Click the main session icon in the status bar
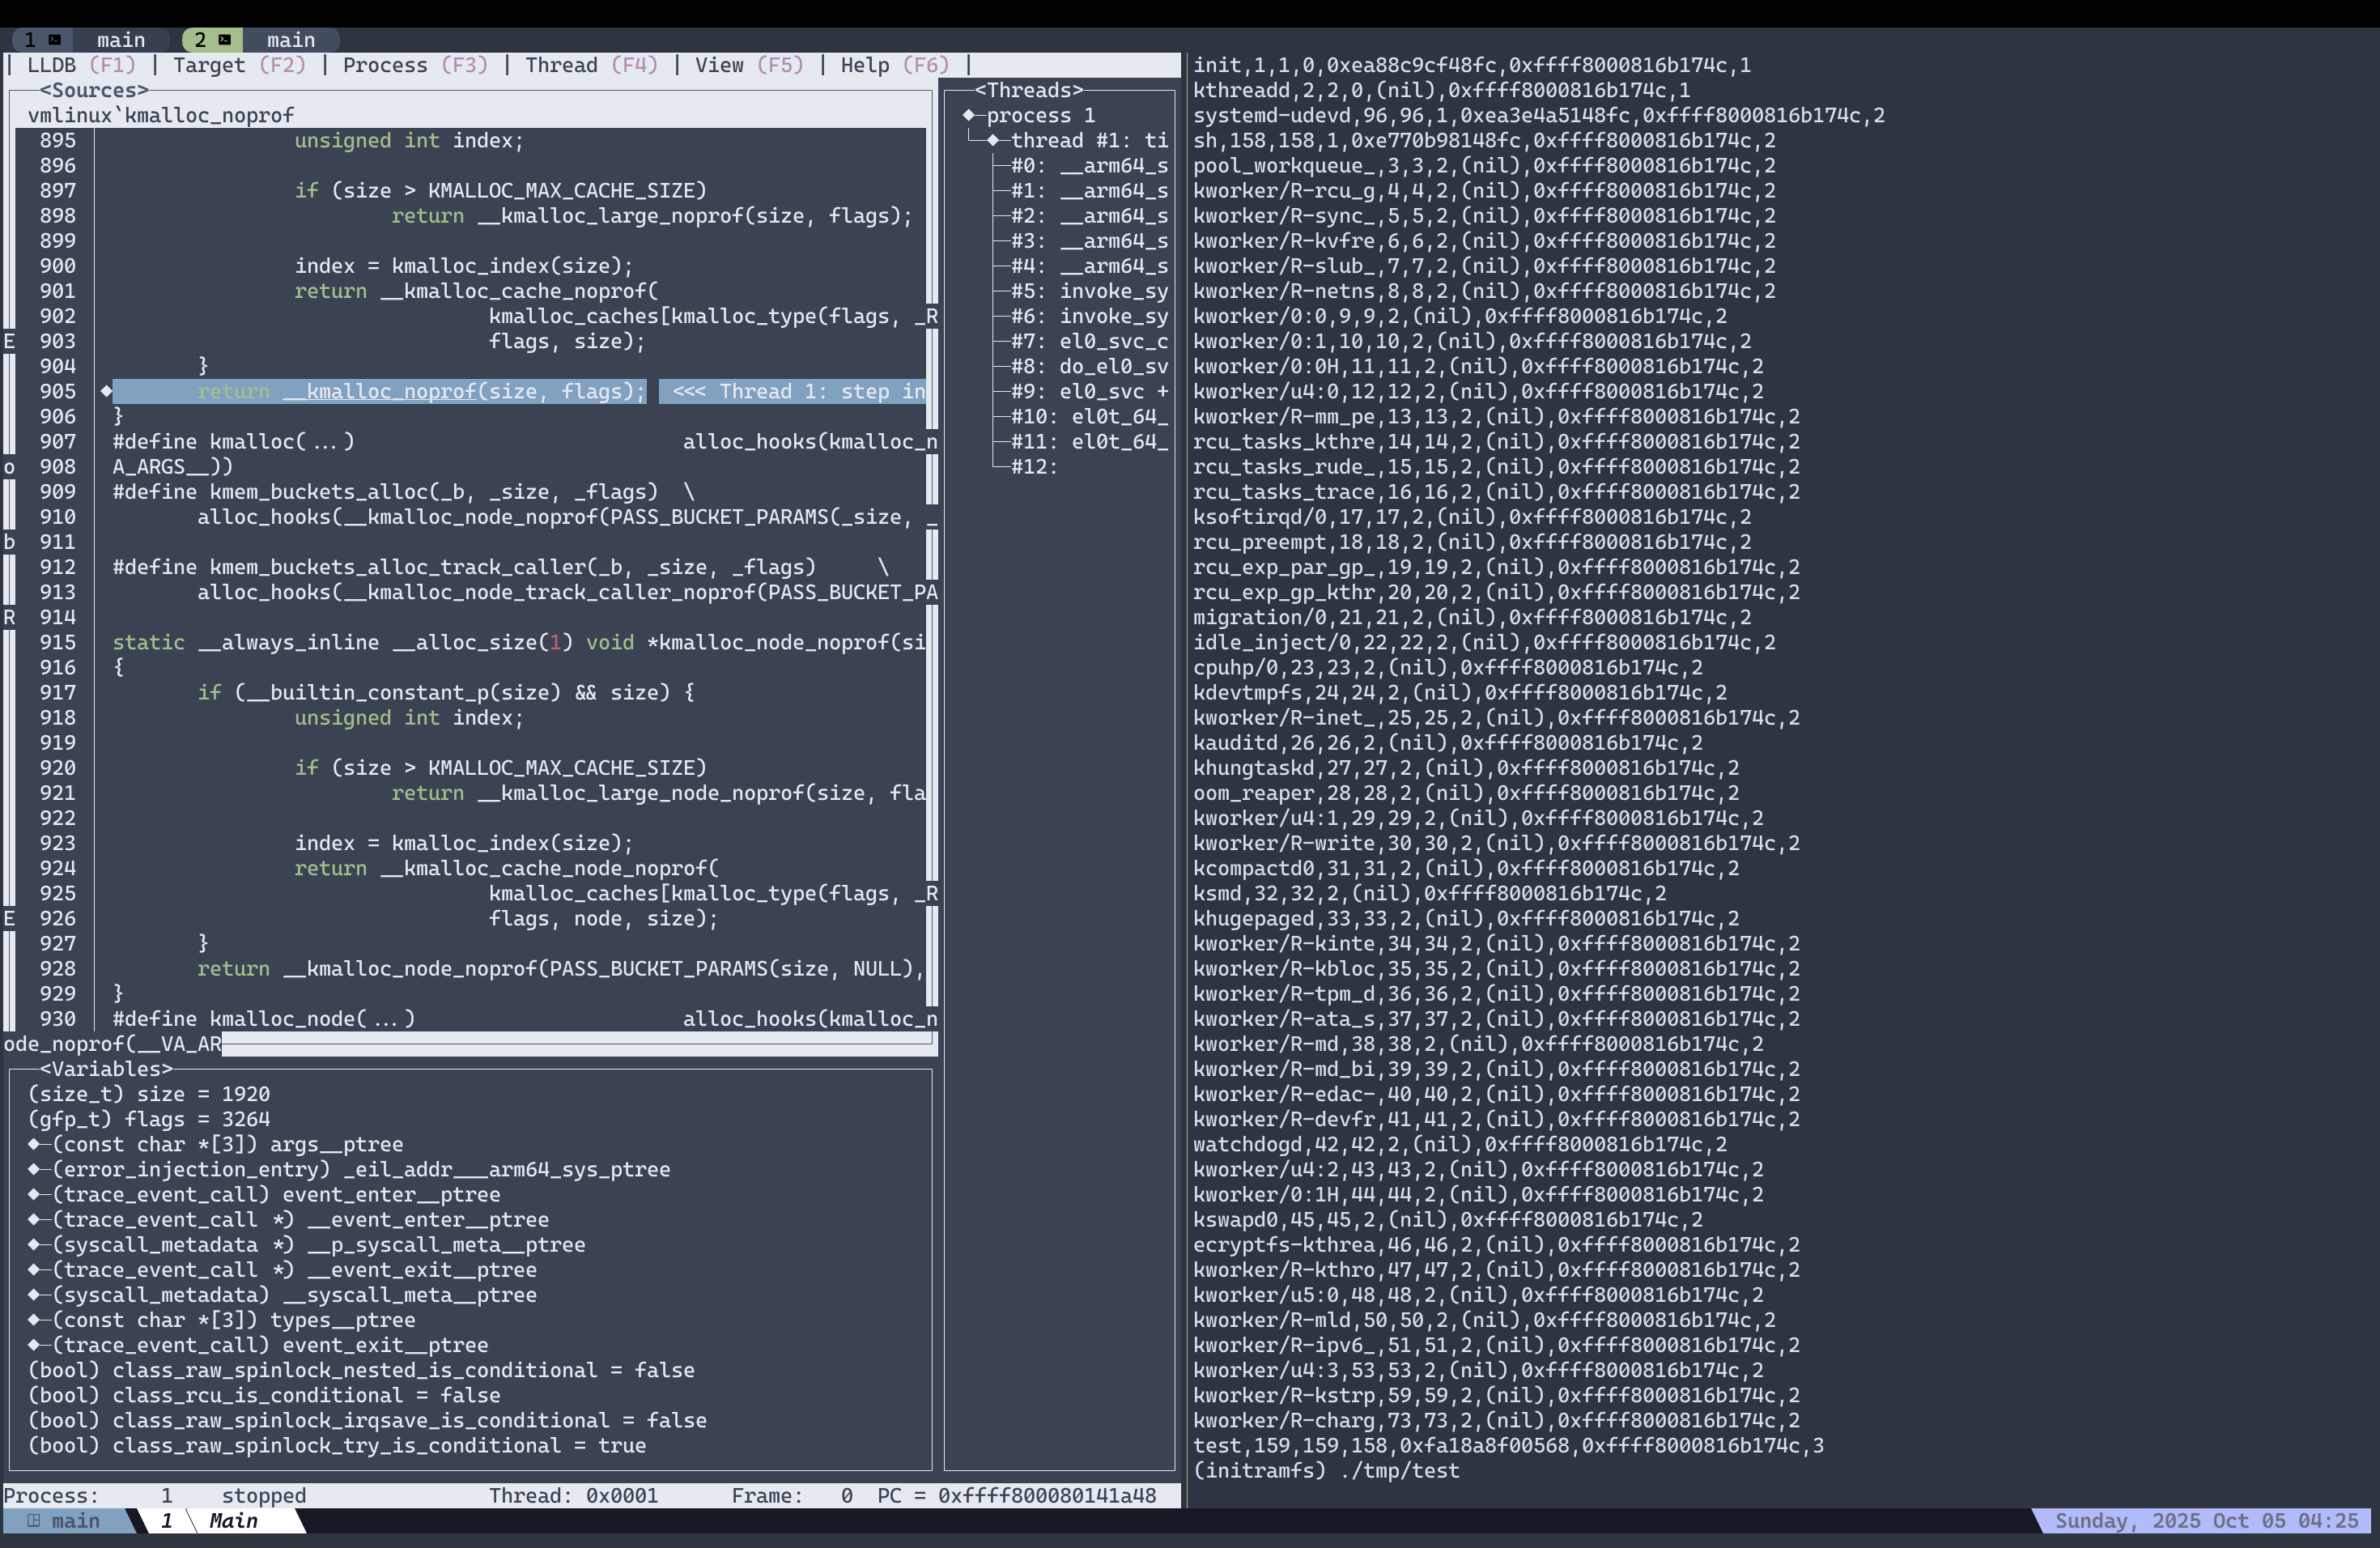The width and height of the screenshot is (2380, 1548). (x=34, y=1521)
